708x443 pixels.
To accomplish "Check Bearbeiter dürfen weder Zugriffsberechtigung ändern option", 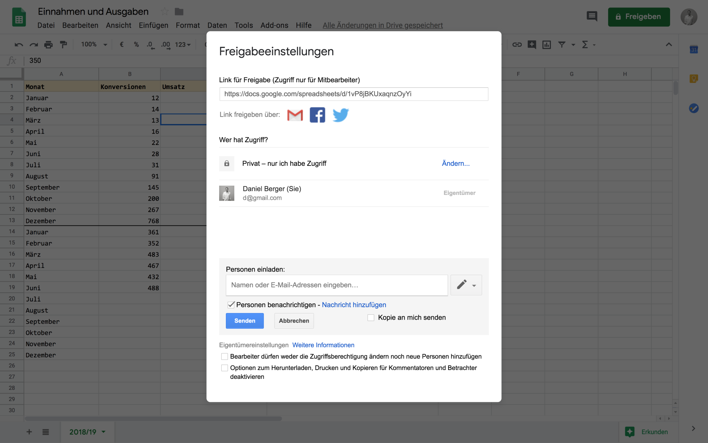I will click(224, 357).
